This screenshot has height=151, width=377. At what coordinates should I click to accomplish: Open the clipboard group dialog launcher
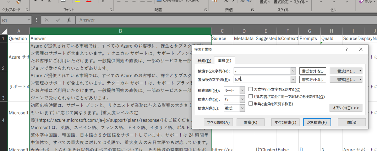[27, 10]
